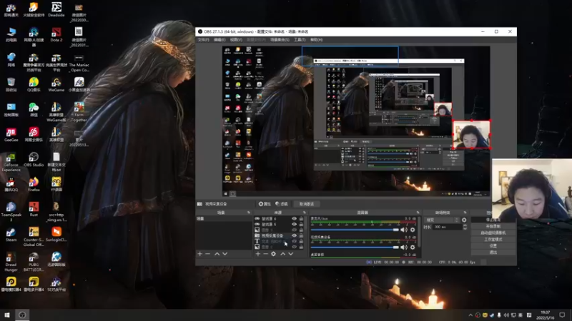The height and width of the screenshot is (321, 572).
Task: Open Farm Together desktop shortcut
Action: click(79, 111)
